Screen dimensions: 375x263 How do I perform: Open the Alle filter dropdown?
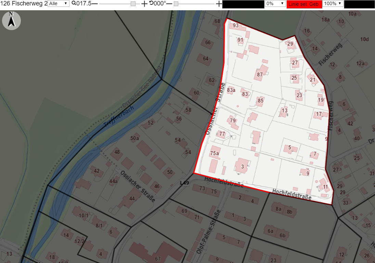click(59, 3)
